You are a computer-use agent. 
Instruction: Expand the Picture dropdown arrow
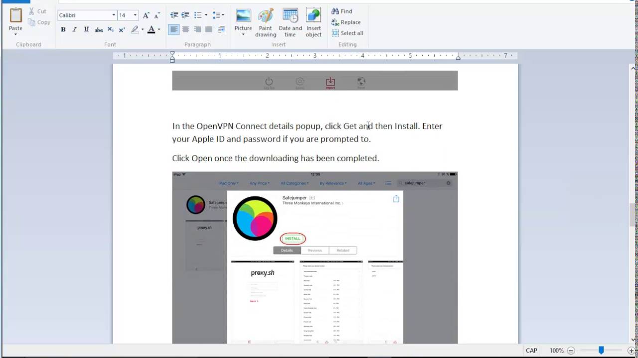243,35
